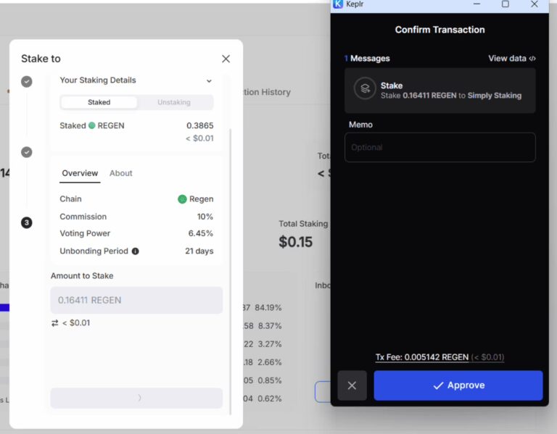The height and width of the screenshot is (434, 557).
Task: Select the About tab
Action: [121, 173]
